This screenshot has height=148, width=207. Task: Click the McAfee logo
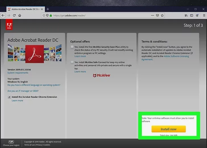tap(102, 75)
